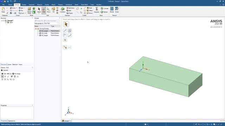Click the top face of the green block
225x126 pixels.
[x=166, y=71]
